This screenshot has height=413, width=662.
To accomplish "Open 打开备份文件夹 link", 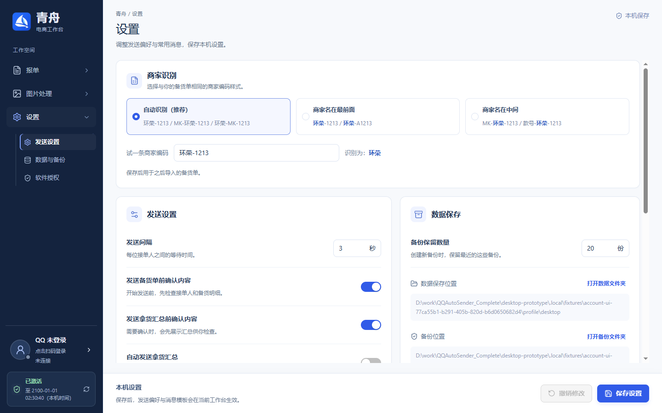I will tap(606, 337).
